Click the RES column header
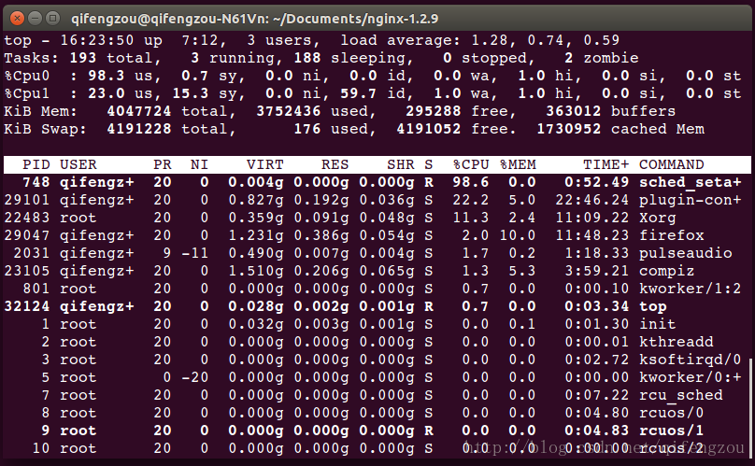 coord(335,164)
